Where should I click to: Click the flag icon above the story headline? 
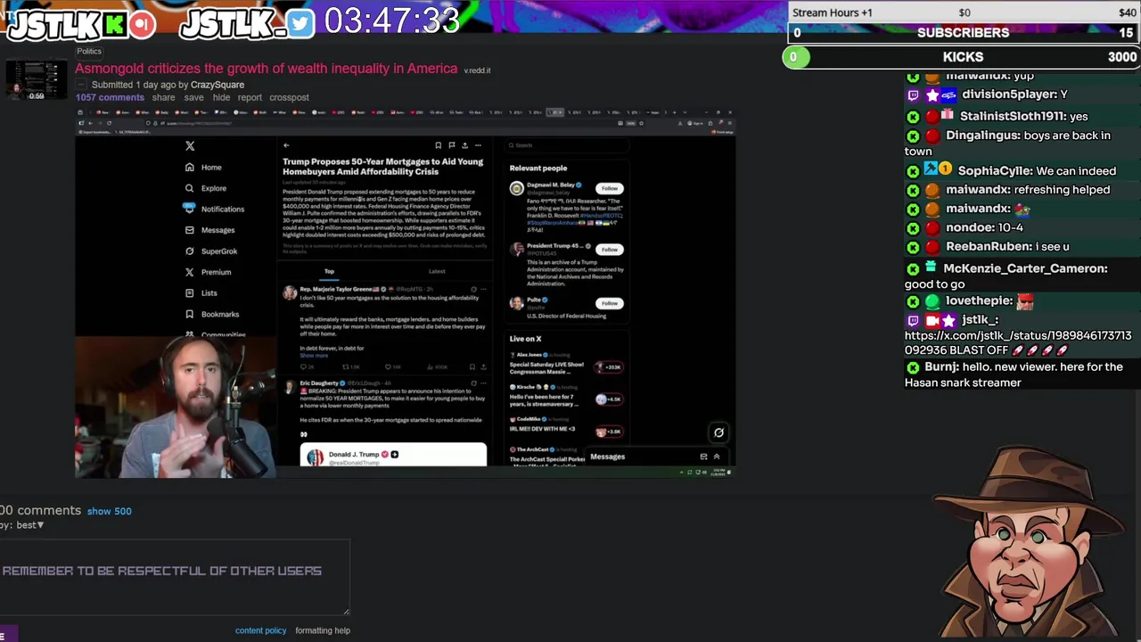click(451, 145)
